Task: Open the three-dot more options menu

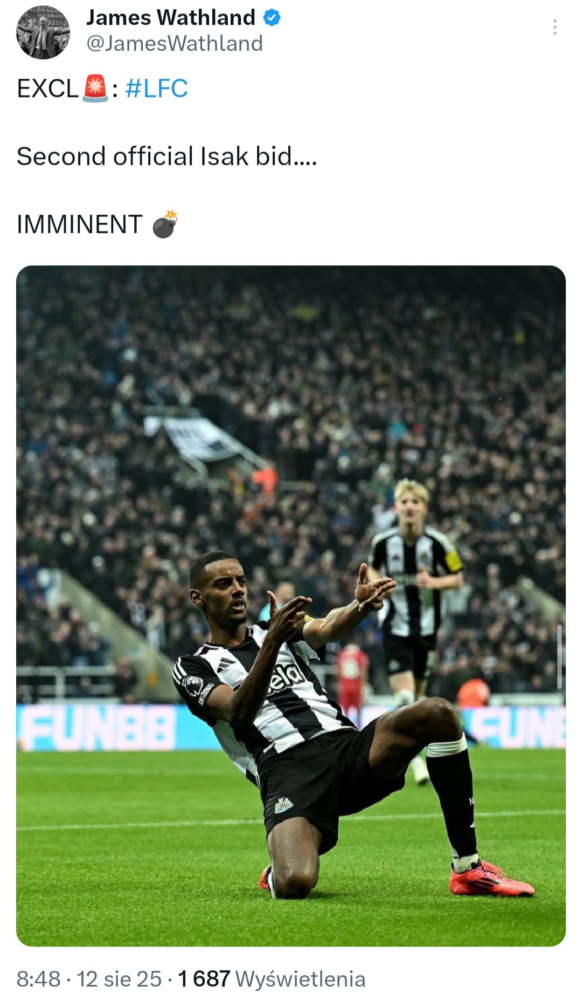Action: pos(555,28)
